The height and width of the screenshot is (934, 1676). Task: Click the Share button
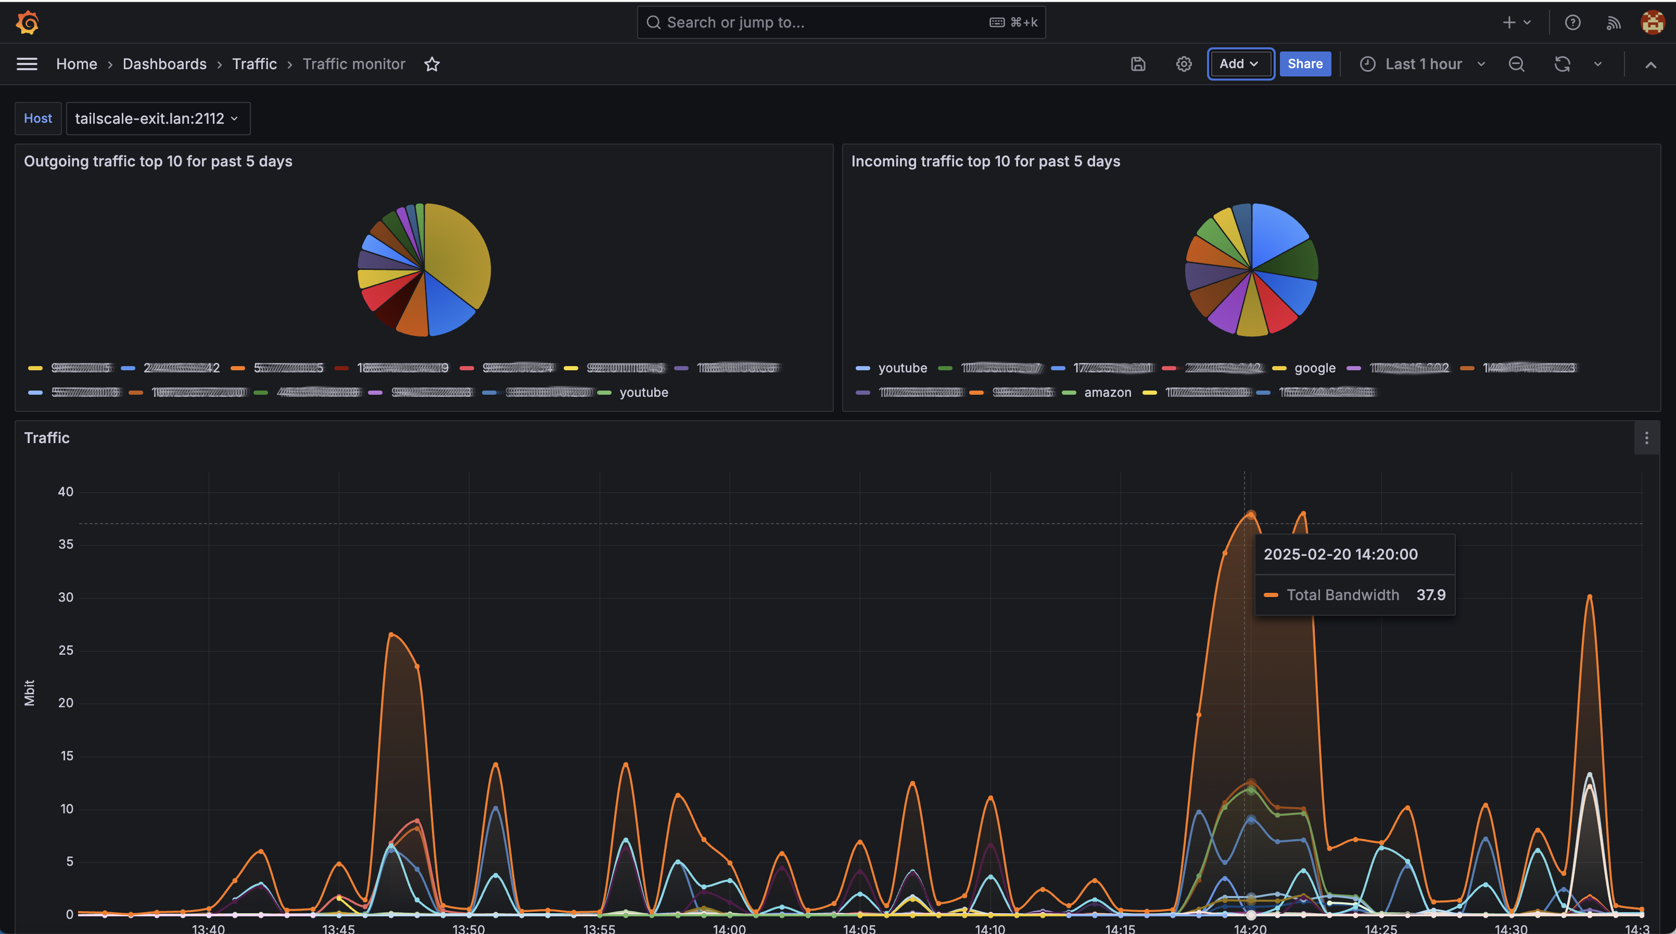point(1304,63)
